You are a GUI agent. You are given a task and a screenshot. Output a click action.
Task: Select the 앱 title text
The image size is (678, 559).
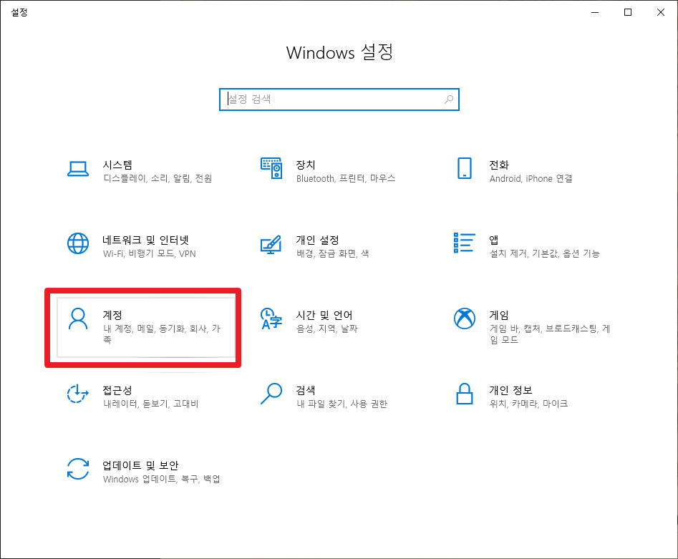tap(494, 240)
